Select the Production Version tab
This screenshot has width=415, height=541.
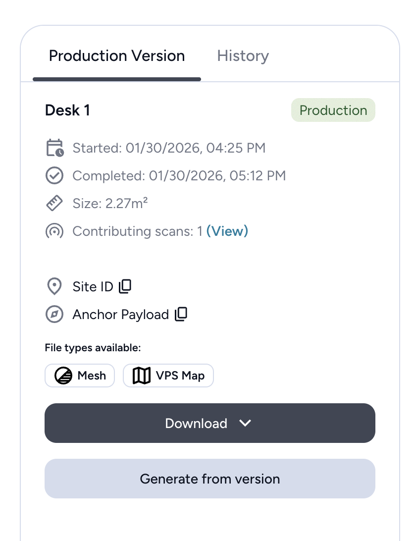coord(117,56)
